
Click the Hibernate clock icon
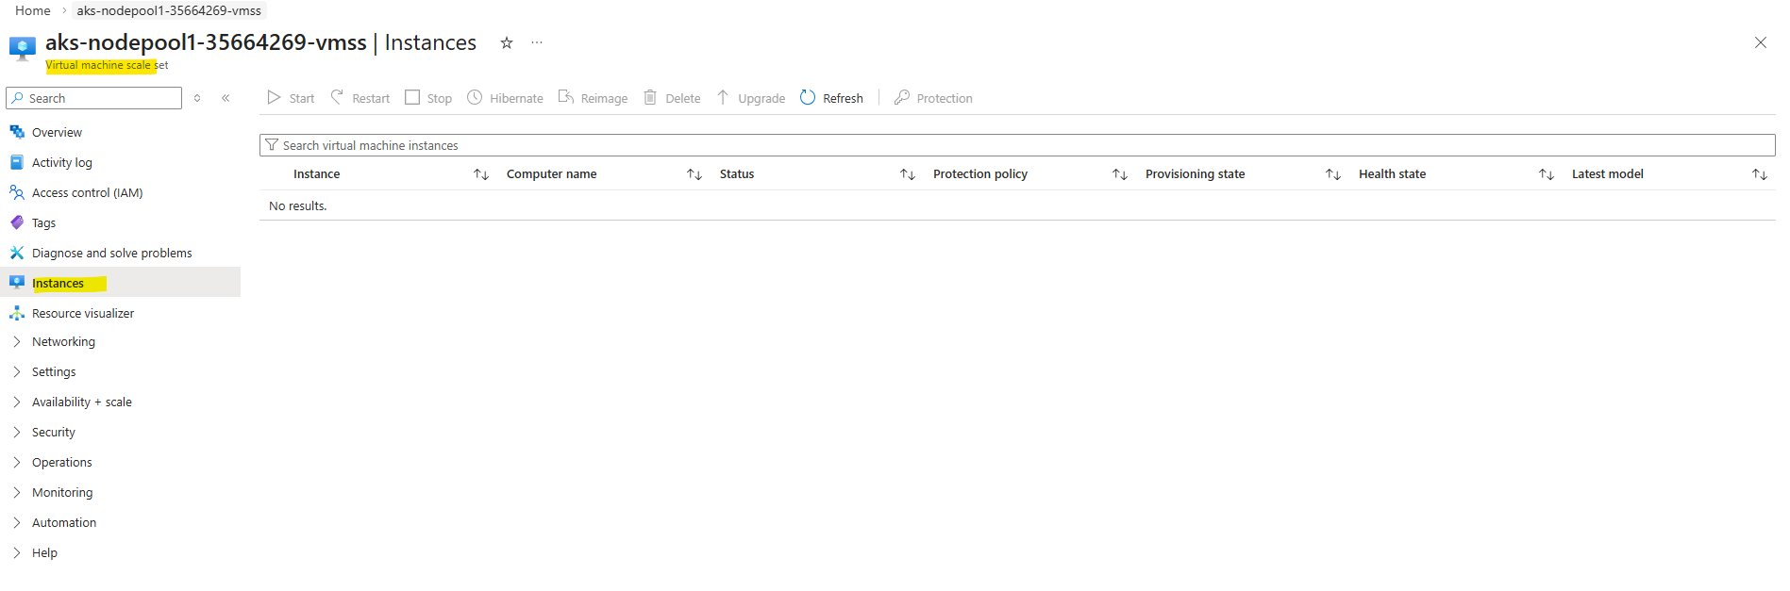coord(475,97)
